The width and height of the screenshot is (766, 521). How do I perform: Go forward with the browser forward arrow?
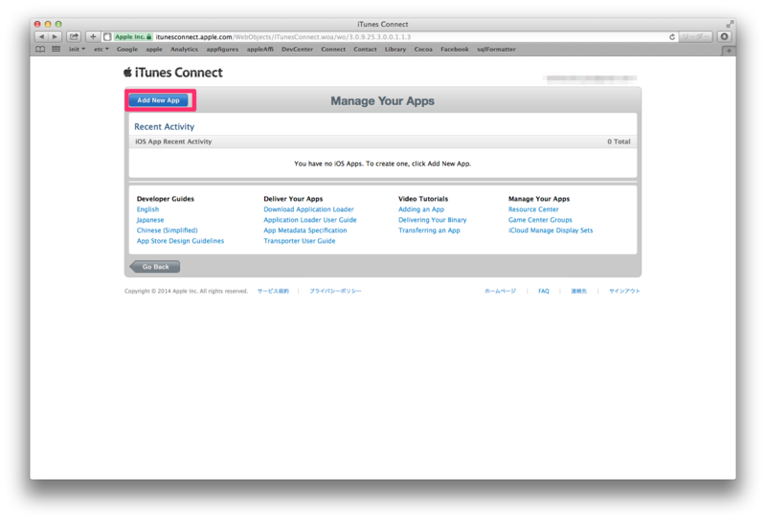pos(55,36)
